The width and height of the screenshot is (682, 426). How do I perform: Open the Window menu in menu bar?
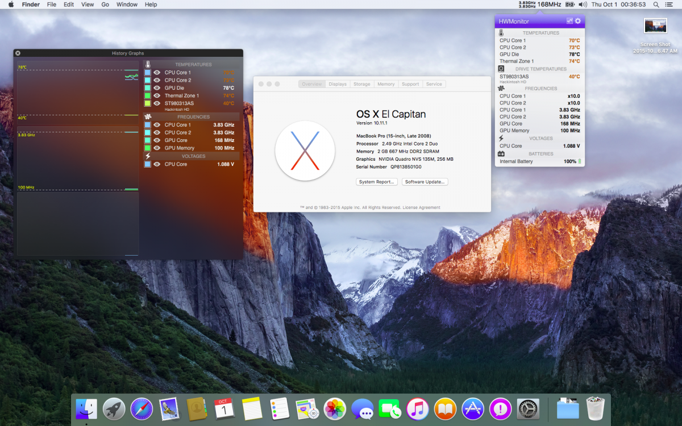click(x=127, y=5)
